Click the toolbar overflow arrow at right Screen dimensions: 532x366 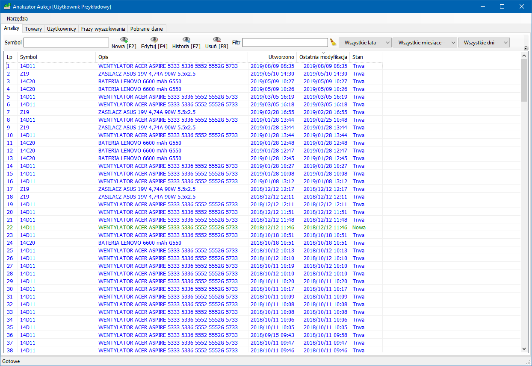pyautogui.click(x=526, y=48)
